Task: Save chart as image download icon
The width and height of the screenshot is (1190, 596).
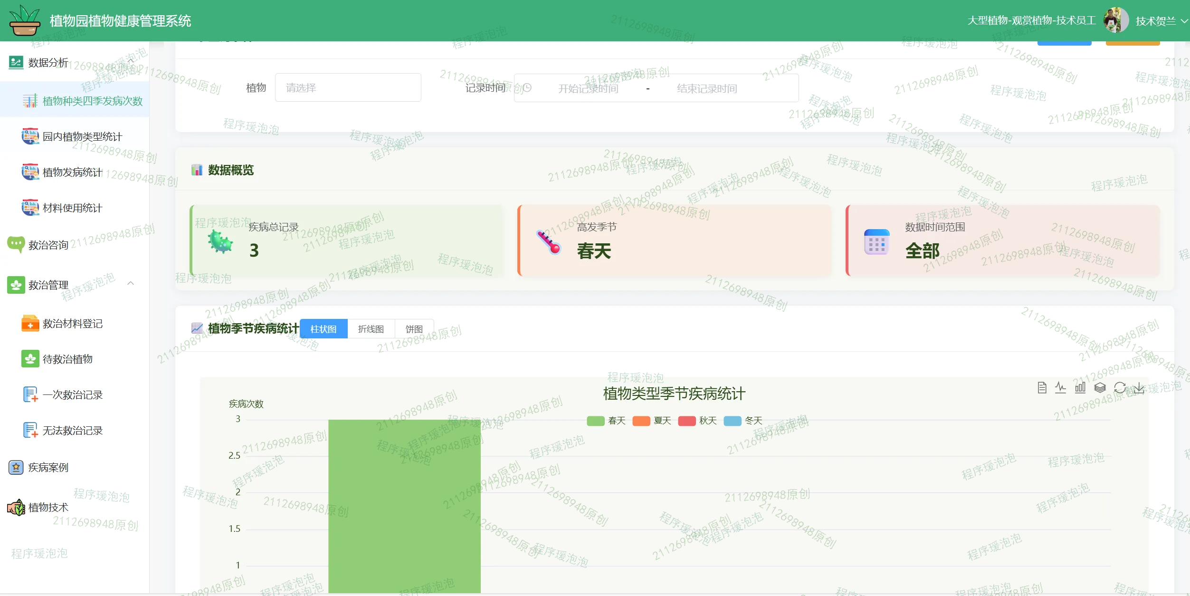Action: click(x=1139, y=388)
